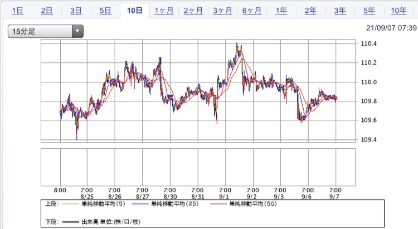The image size is (418, 229).
Task: Switch to the 1年 range tab
Action: coord(281,11)
